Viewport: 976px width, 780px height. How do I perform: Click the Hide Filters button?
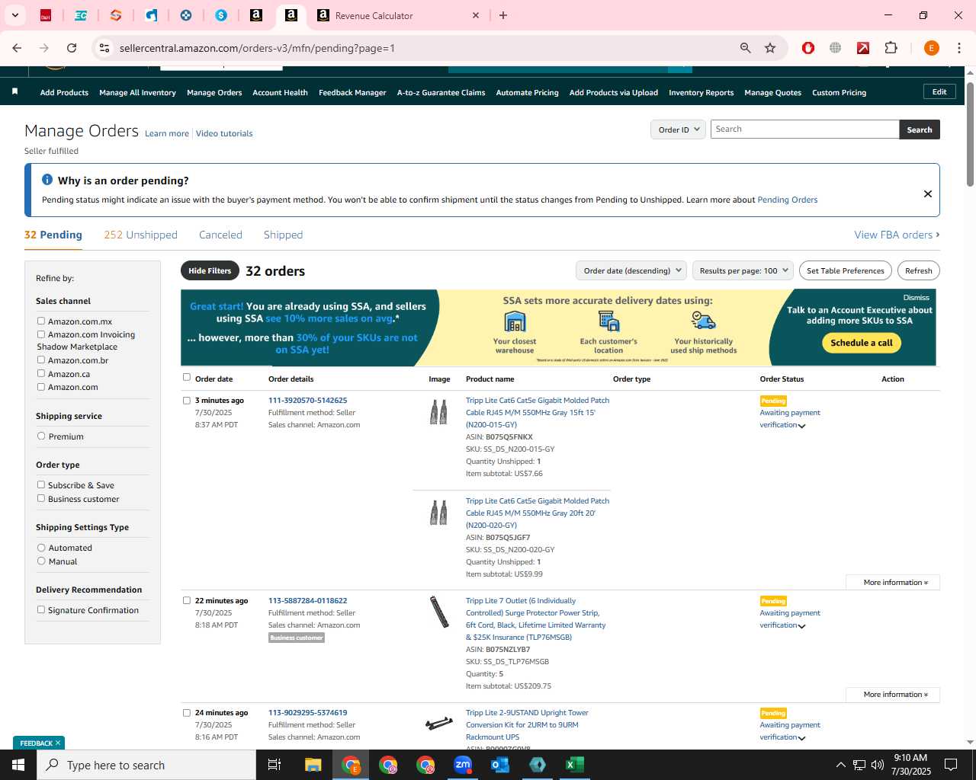[x=210, y=270]
